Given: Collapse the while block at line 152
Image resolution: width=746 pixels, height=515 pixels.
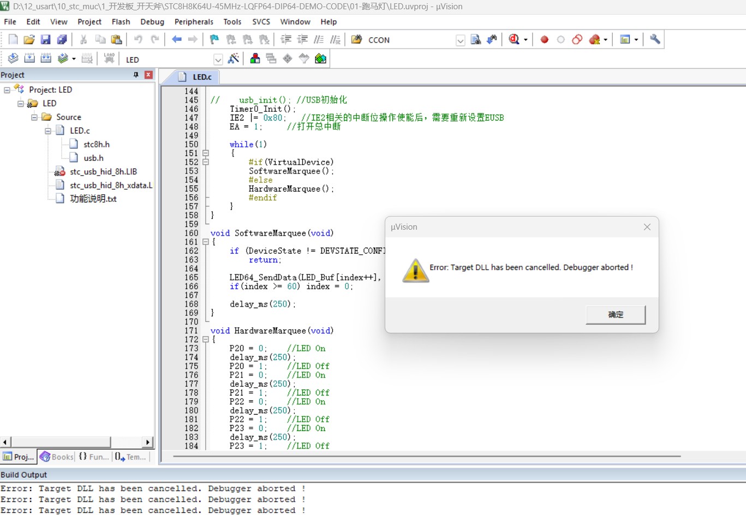Looking at the screenshot, I should tap(206, 162).
